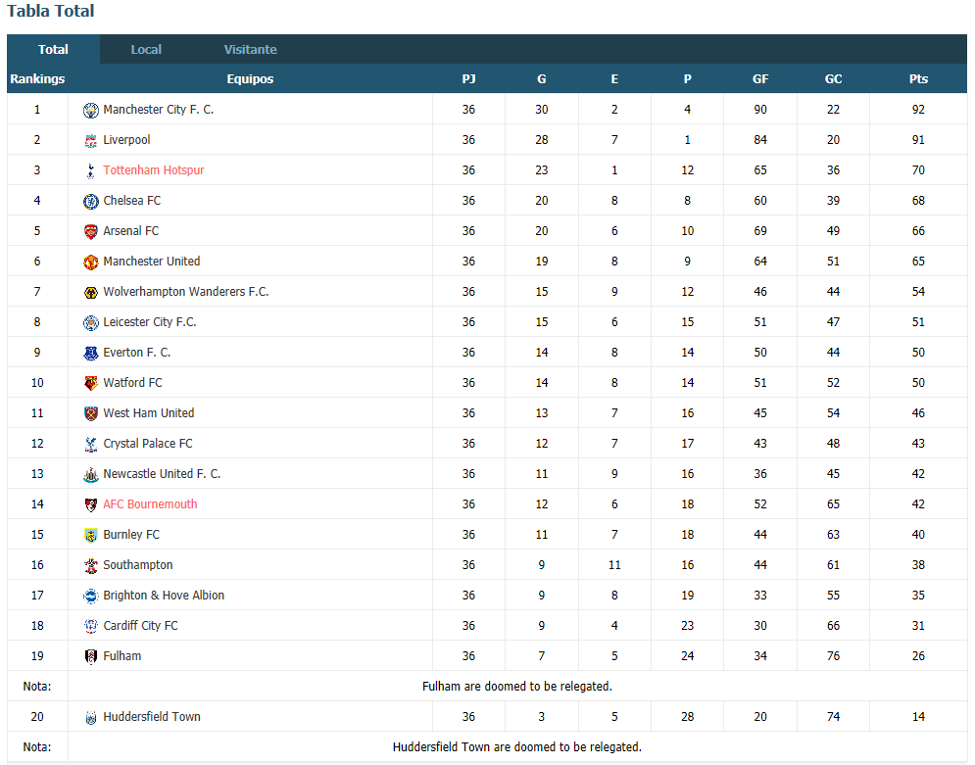Click the Tottenham Hotspur crest icon
Image resolution: width=975 pixels, height=765 pixels.
[91, 170]
